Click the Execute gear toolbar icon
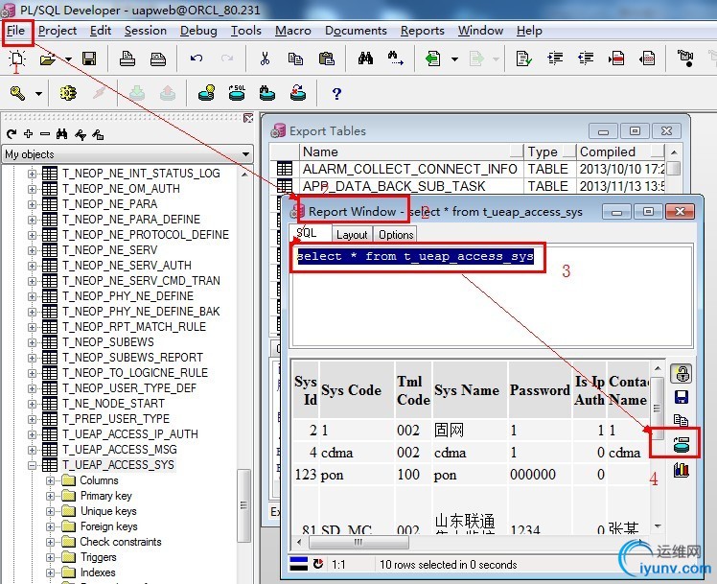 click(x=68, y=93)
